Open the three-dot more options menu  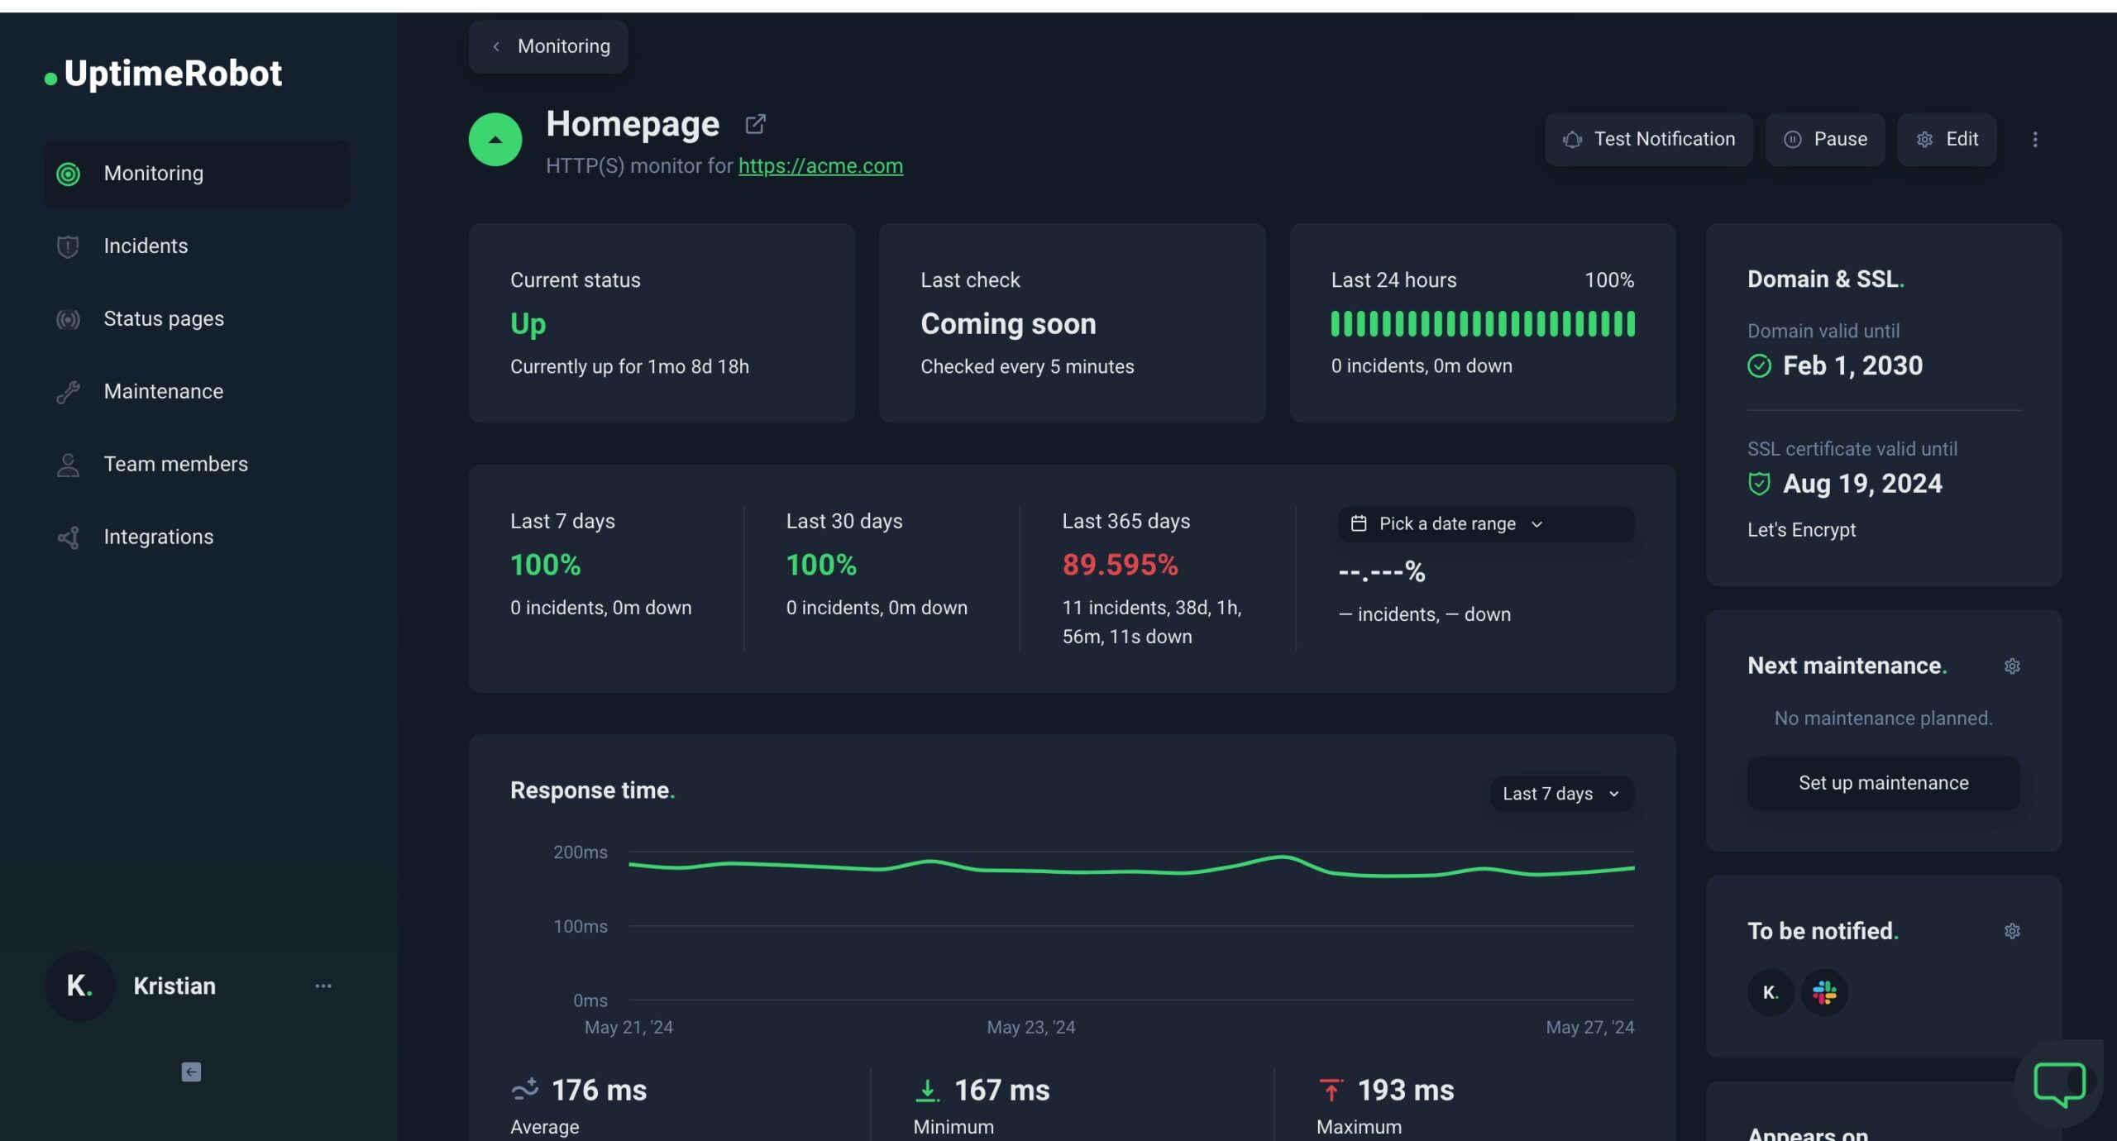[2035, 139]
